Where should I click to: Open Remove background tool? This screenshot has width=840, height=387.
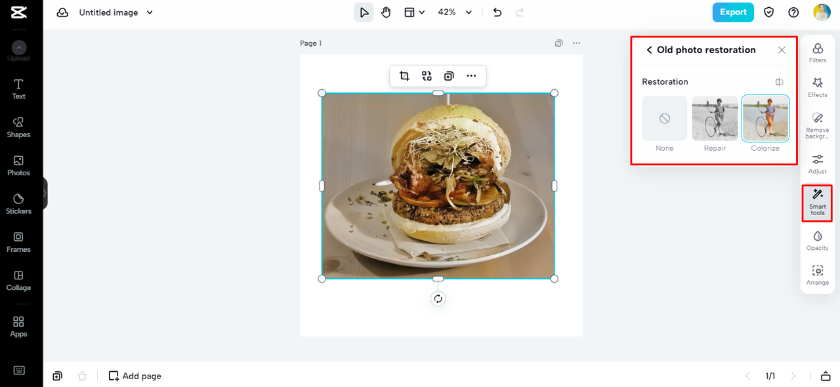[818, 125]
